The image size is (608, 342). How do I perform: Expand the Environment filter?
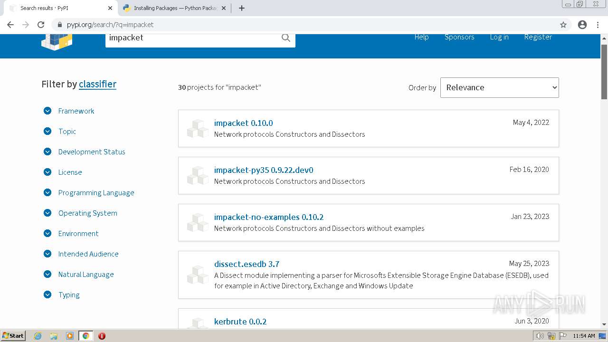pyautogui.click(x=47, y=233)
